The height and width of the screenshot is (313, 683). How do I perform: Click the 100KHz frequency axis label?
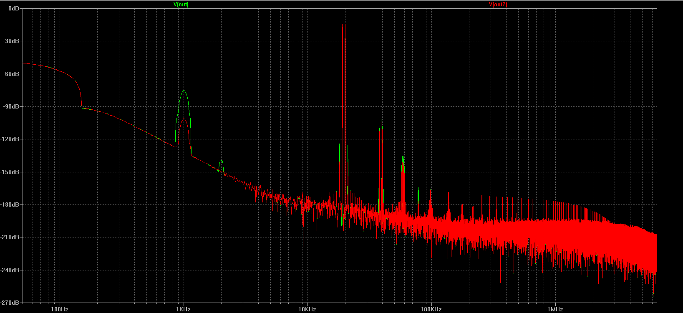click(x=431, y=309)
